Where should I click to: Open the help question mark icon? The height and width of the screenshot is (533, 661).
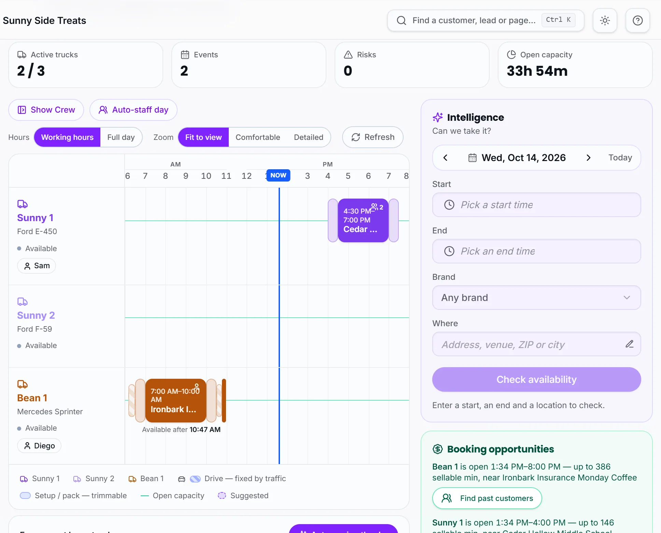pyautogui.click(x=637, y=20)
